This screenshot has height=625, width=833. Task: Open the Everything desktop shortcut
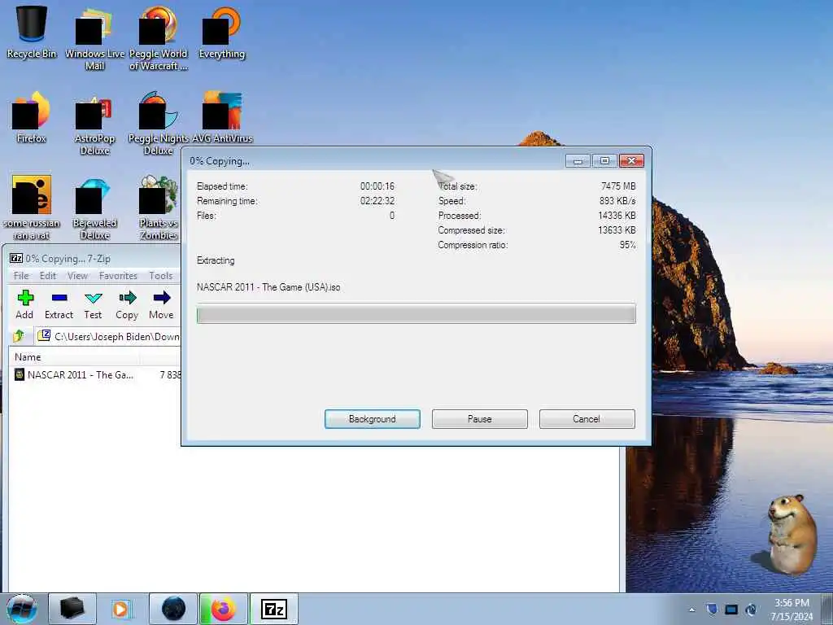pos(222,32)
